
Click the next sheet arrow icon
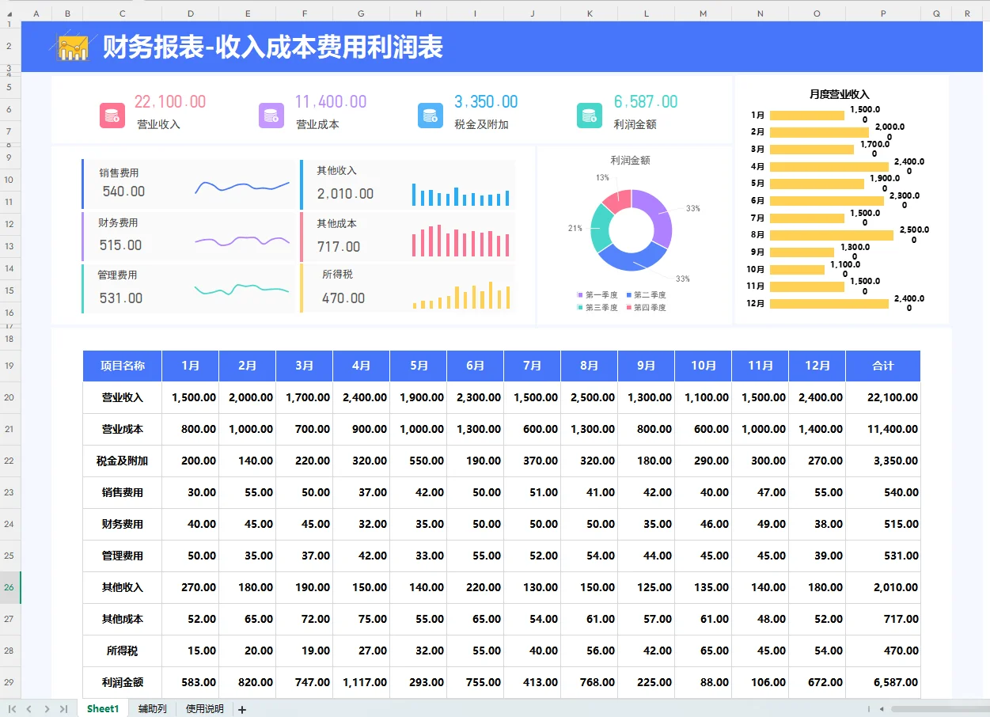[x=47, y=709]
